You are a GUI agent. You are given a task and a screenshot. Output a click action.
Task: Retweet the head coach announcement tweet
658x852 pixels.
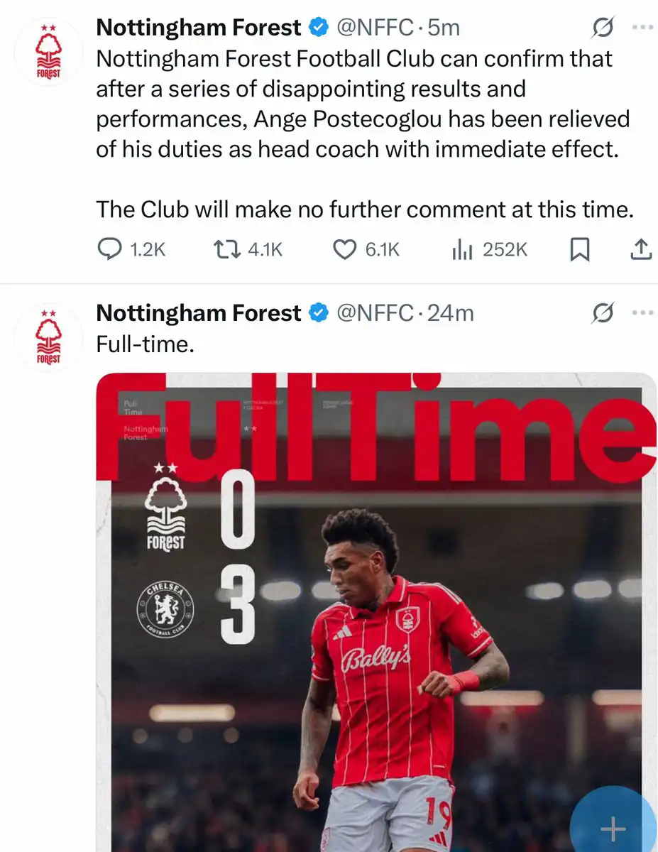pos(229,249)
